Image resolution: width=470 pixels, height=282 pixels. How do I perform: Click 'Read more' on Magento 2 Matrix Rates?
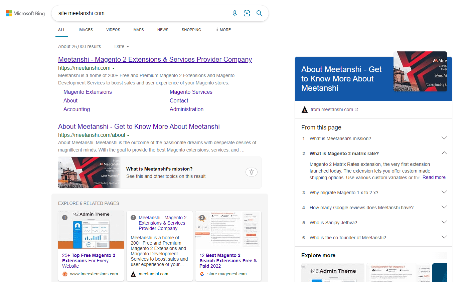coord(434,177)
